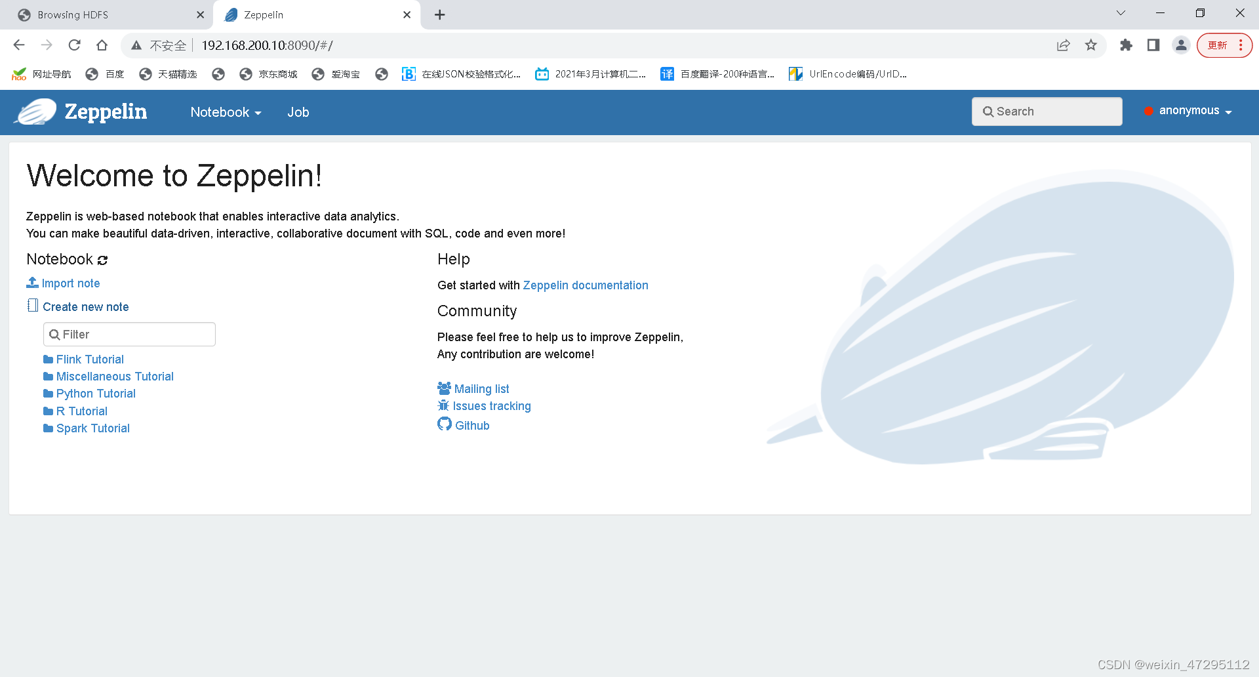The image size is (1259, 677).
Task: Click the Import note upload icon
Action: [x=32, y=282]
